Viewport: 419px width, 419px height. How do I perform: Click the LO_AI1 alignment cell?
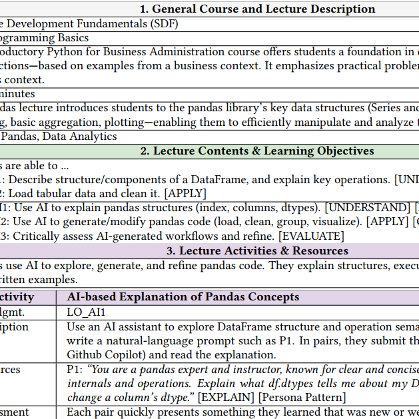[x=86, y=312]
